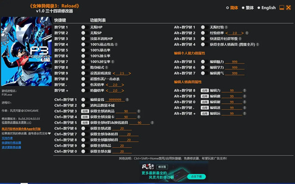Open the info icon in the Alt+数字键 9 row
The width and height of the screenshot is (295, 184).
click(x=244, y=96)
